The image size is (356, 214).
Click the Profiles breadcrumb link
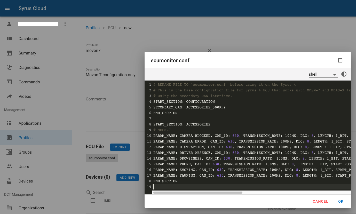93,28
